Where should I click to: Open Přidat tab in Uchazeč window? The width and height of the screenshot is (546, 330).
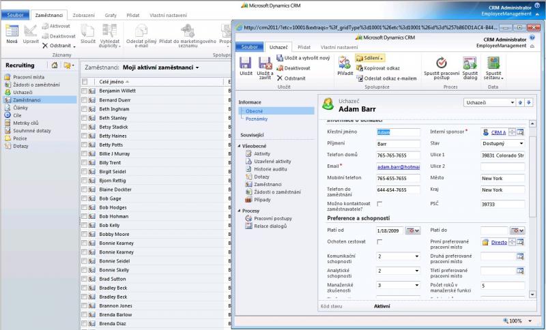(x=304, y=47)
